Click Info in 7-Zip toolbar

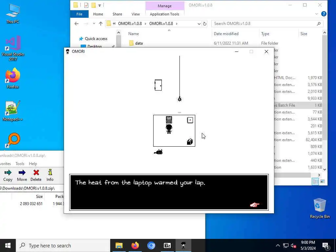[x=50, y=175]
